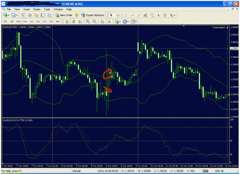Switch chart to W1 timeframe
The image size is (240, 174).
(x=51, y=22)
